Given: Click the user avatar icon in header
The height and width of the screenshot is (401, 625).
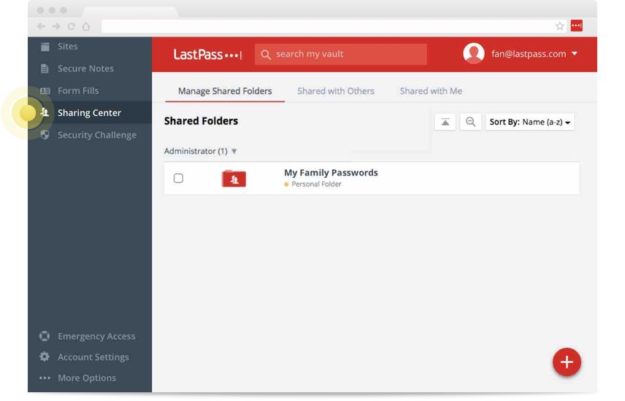Looking at the screenshot, I should [474, 54].
